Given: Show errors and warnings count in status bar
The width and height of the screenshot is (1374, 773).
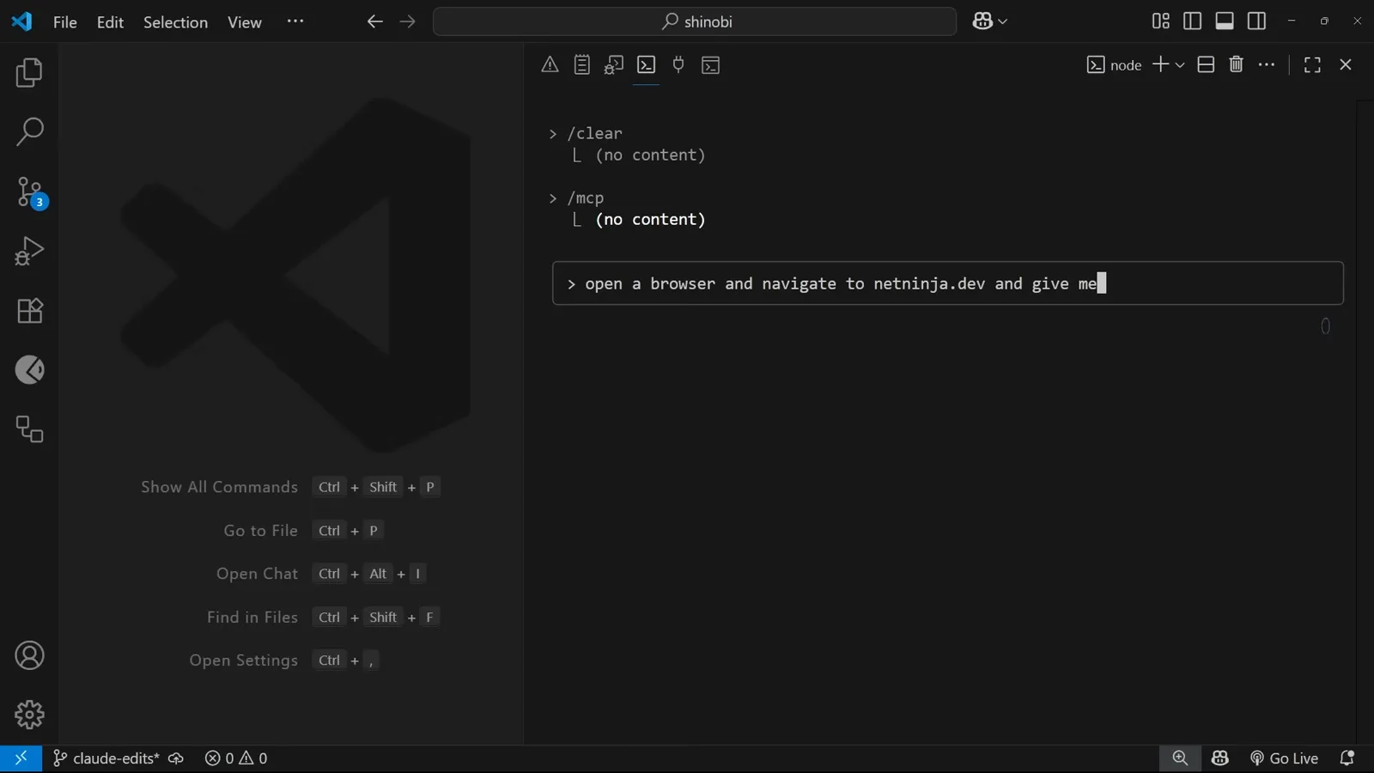Looking at the screenshot, I should coord(236,758).
